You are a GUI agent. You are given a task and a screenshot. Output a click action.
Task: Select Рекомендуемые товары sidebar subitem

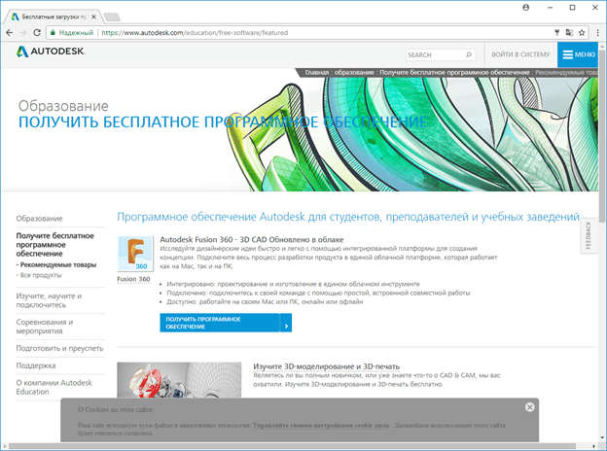pyautogui.click(x=56, y=265)
